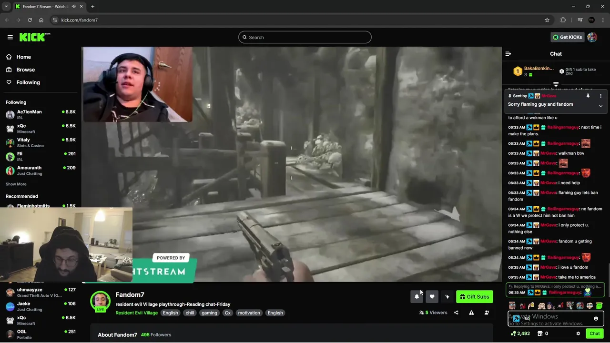
Task: Open the user profile avatar menu
Action: pyautogui.click(x=592, y=37)
